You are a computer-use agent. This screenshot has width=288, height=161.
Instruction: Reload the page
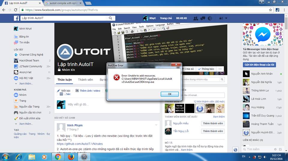click(x=16, y=10)
